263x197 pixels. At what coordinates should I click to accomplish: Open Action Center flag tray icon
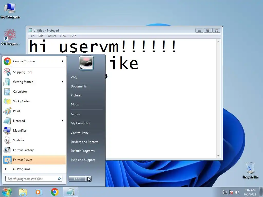click(x=231, y=192)
